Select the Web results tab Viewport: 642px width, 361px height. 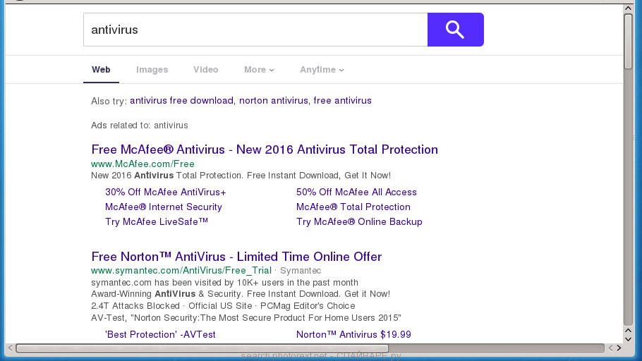coord(101,70)
